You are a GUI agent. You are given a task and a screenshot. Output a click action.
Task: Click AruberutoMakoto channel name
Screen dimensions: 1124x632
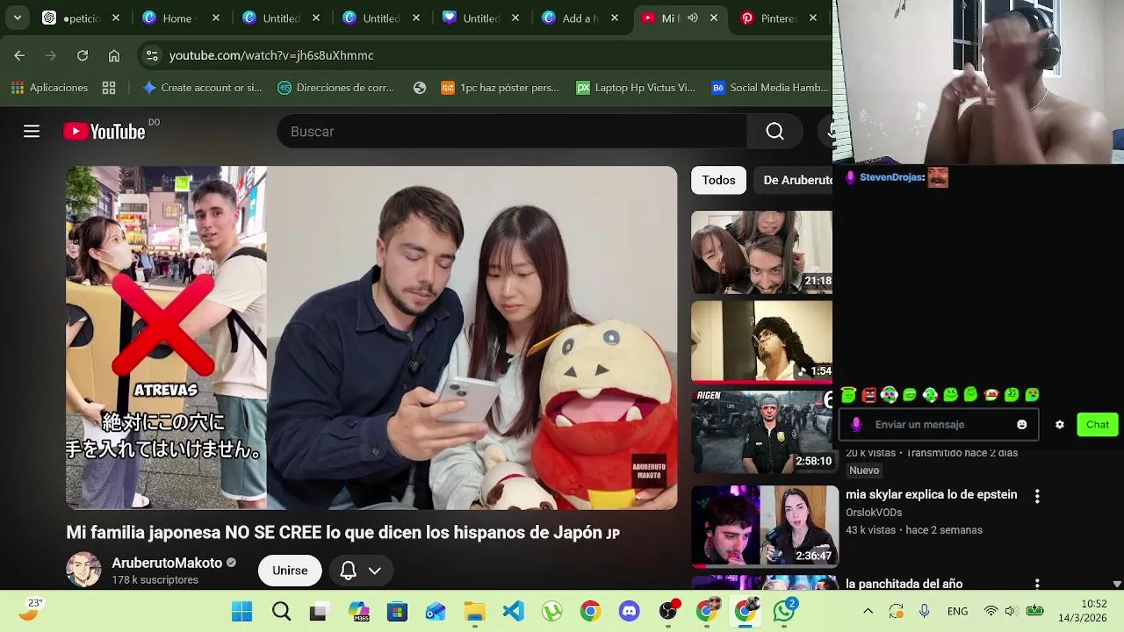coord(167,563)
